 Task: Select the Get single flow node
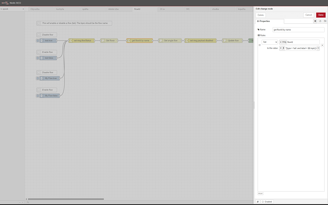point(170,40)
